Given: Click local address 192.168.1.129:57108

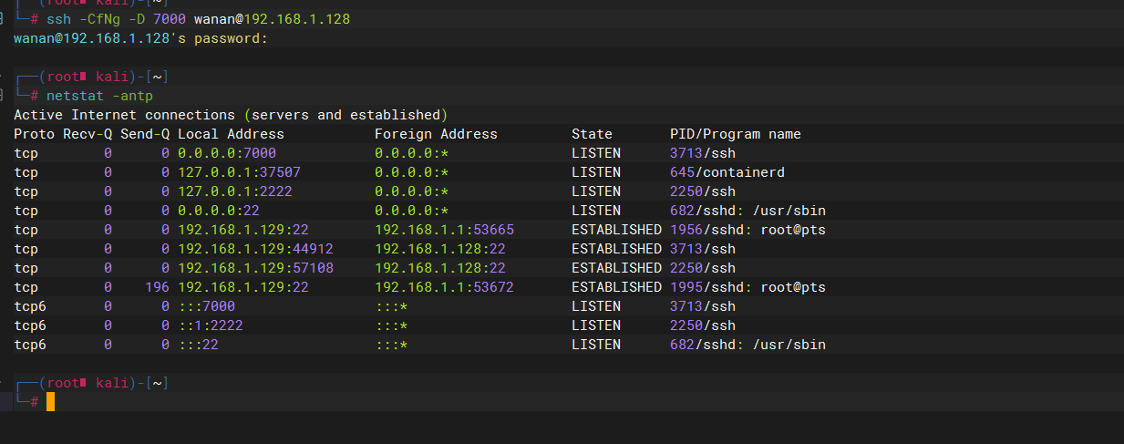Looking at the screenshot, I should (255, 268).
